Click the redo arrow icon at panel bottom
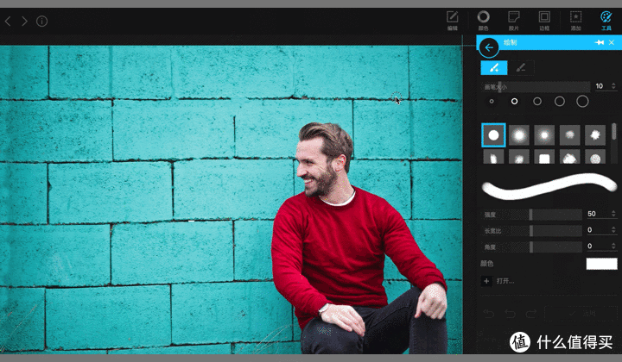 (530, 314)
